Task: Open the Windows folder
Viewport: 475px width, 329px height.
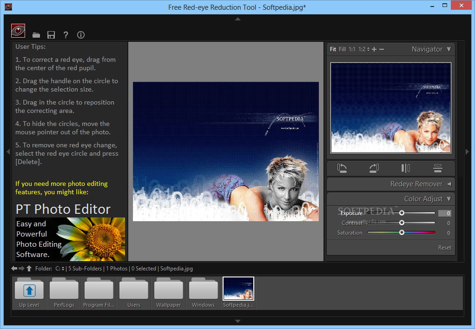Action: click(203, 293)
